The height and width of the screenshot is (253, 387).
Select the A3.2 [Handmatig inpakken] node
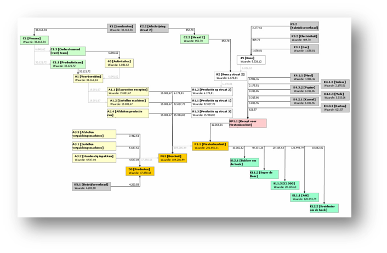tap(94, 158)
